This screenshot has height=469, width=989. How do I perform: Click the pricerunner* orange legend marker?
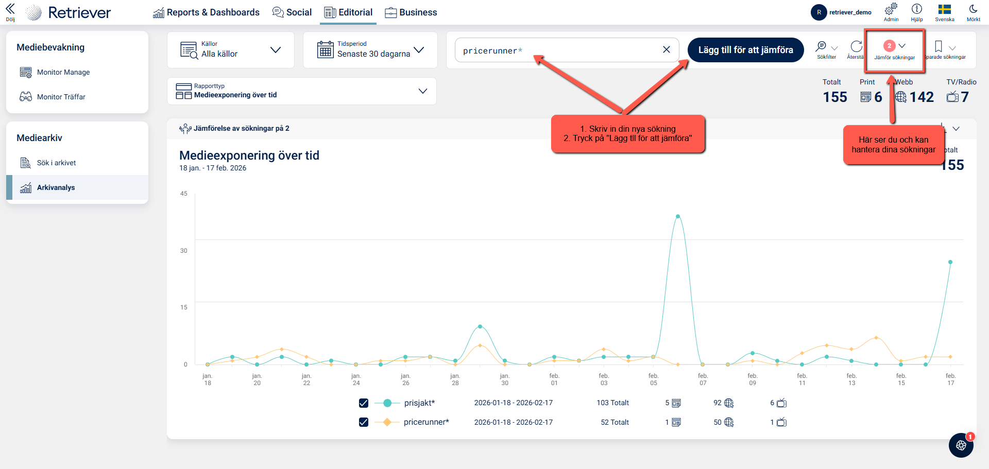point(387,422)
